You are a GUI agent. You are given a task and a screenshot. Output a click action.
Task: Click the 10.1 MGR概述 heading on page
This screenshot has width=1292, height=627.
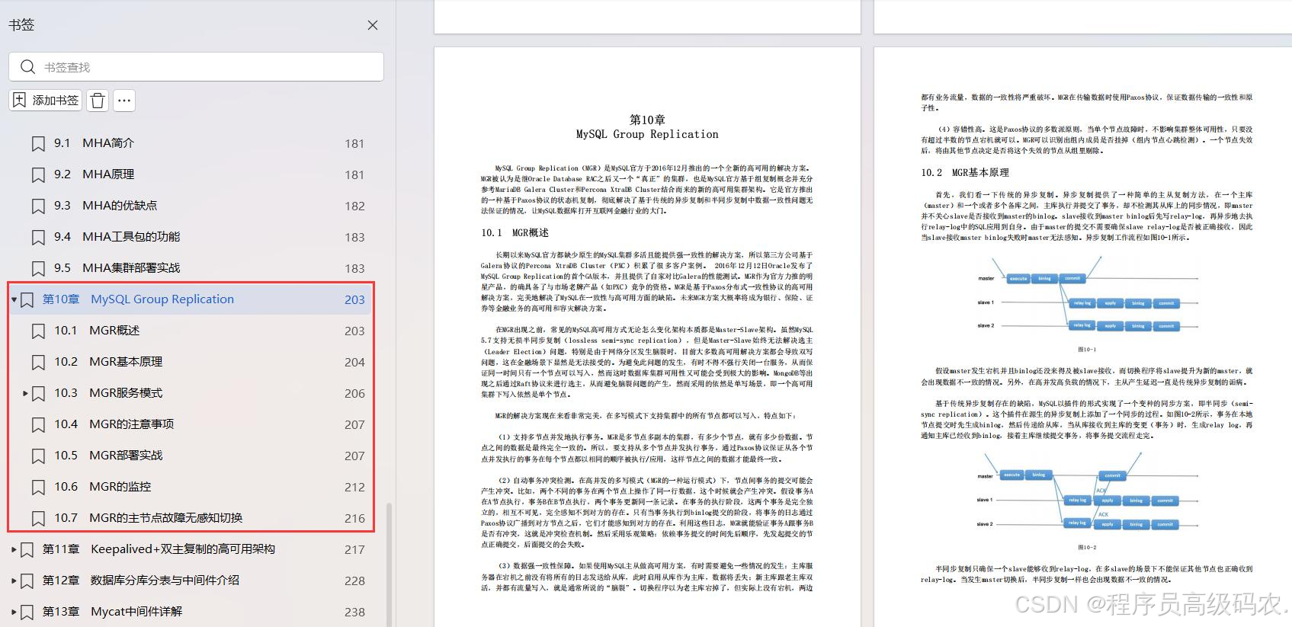515,232
